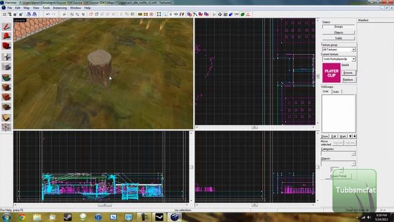Image resolution: width=394 pixels, height=222 pixels.
Task: Toggle the 3D grid toolbar icon
Action: pos(10,14)
